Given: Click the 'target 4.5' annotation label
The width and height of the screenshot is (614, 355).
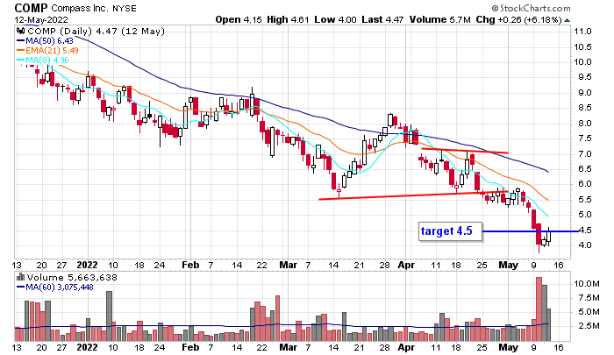Looking at the screenshot, I should coord(450,231).
